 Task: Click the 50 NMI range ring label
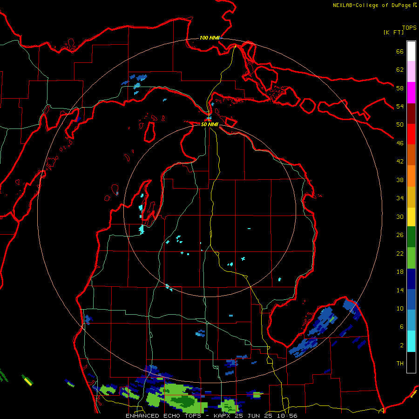click(x=209, y=124)
